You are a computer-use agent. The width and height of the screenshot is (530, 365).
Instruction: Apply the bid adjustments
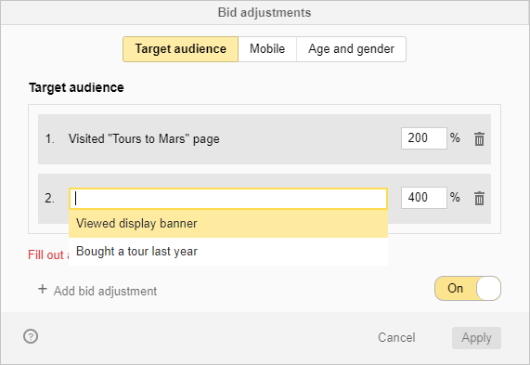[476, 337]
